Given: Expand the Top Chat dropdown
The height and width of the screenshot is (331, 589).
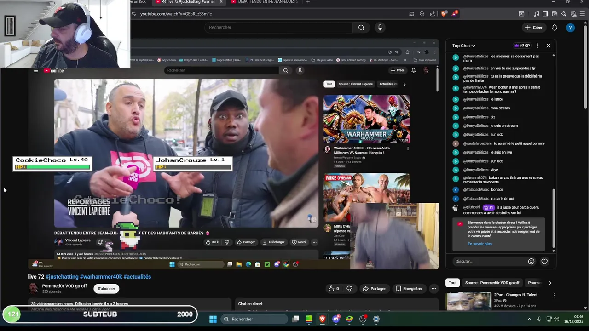Looking at the screenshot, I should (x=463, y=46).
